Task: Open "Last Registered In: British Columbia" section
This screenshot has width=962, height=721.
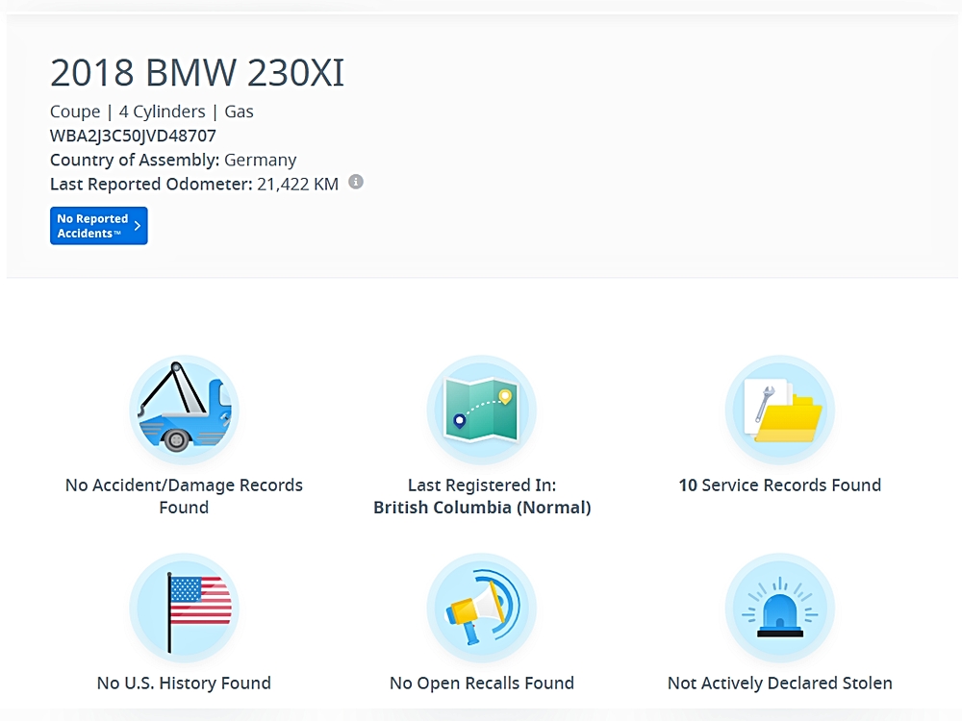Action: pos(481,496)
